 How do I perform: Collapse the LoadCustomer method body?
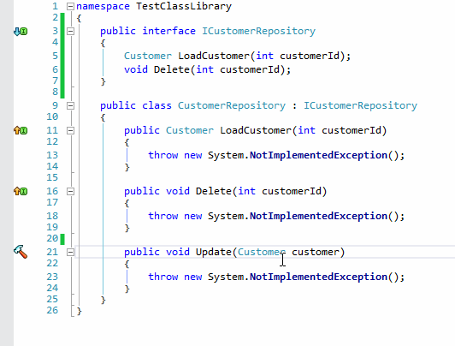pos(70,131)
